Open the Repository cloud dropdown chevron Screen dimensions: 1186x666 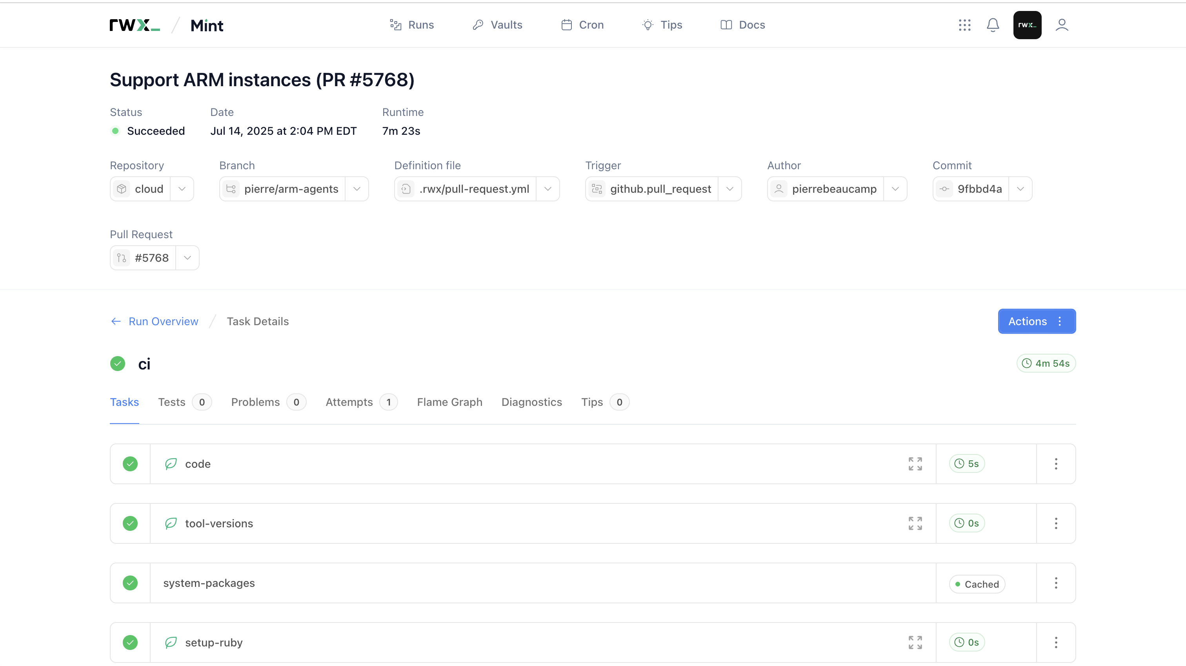[182, 189]
